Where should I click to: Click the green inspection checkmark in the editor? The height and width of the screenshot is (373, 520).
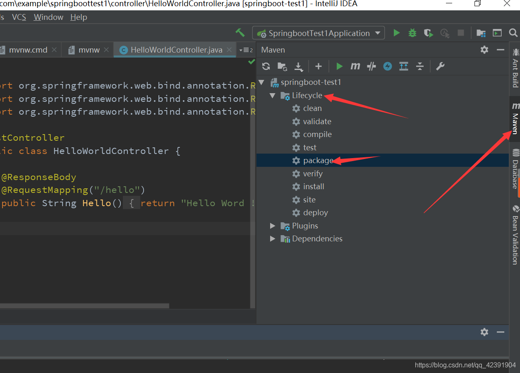[251, 62]
